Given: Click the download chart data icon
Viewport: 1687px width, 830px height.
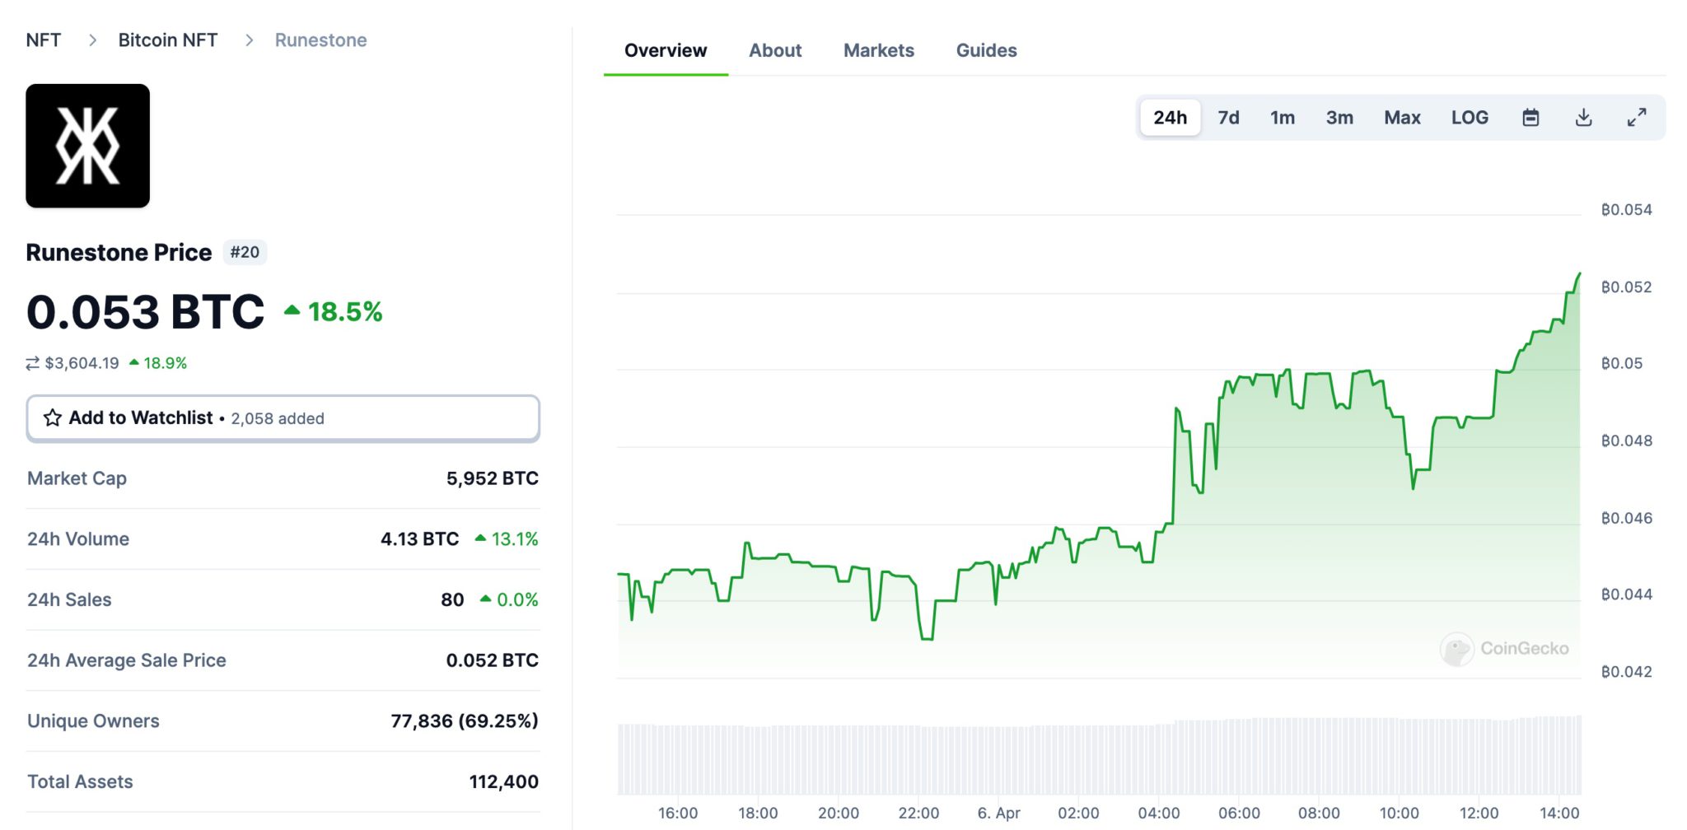Looking at the screenshot, I should (1583, 118).
